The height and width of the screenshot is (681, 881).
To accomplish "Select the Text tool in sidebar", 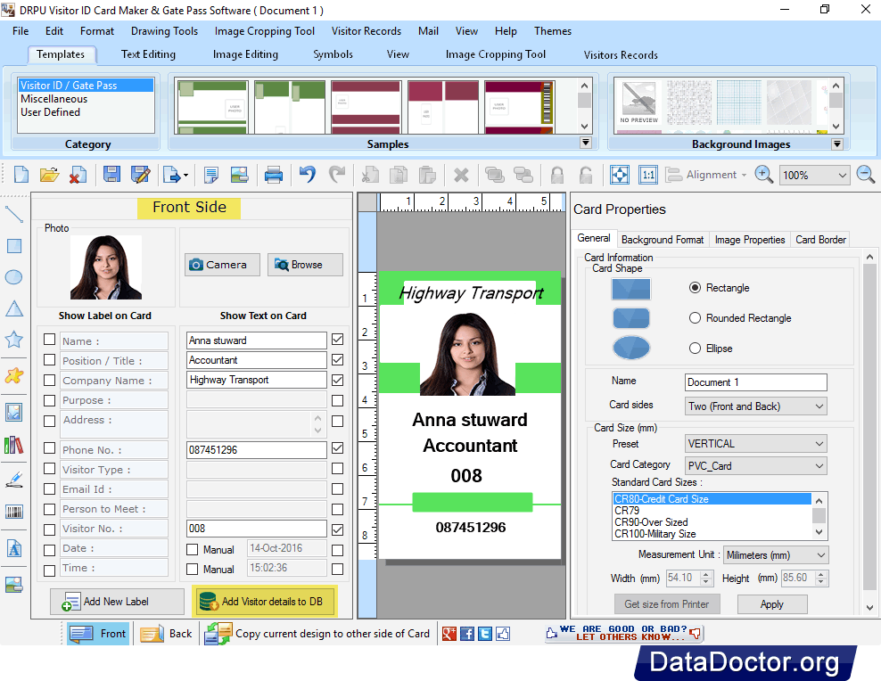I will coord(14,548).
